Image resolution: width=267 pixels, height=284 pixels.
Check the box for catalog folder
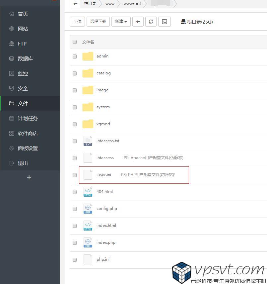pos(75,73)
